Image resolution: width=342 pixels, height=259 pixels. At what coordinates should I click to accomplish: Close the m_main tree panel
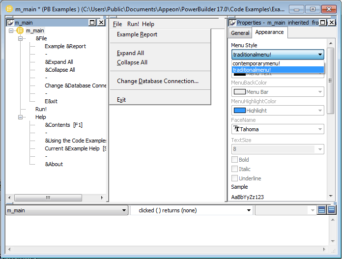coord(101,23)
